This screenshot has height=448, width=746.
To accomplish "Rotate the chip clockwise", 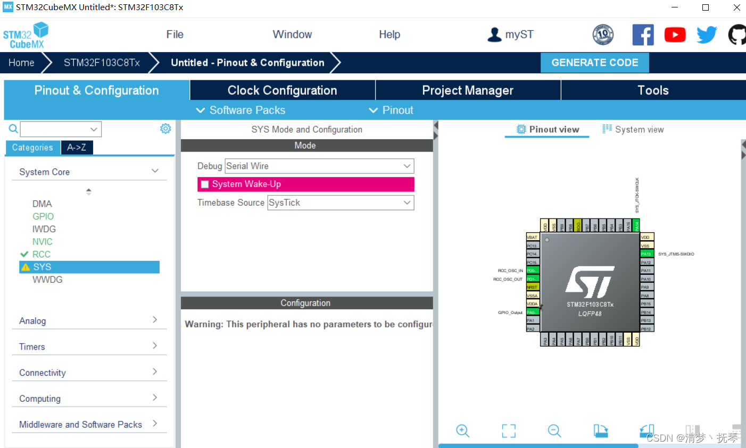I will tap(601, 430).
